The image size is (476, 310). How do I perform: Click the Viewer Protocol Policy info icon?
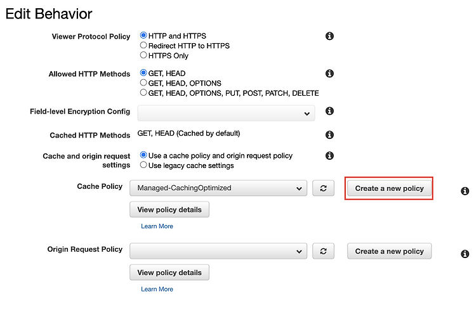click(329, 36)
